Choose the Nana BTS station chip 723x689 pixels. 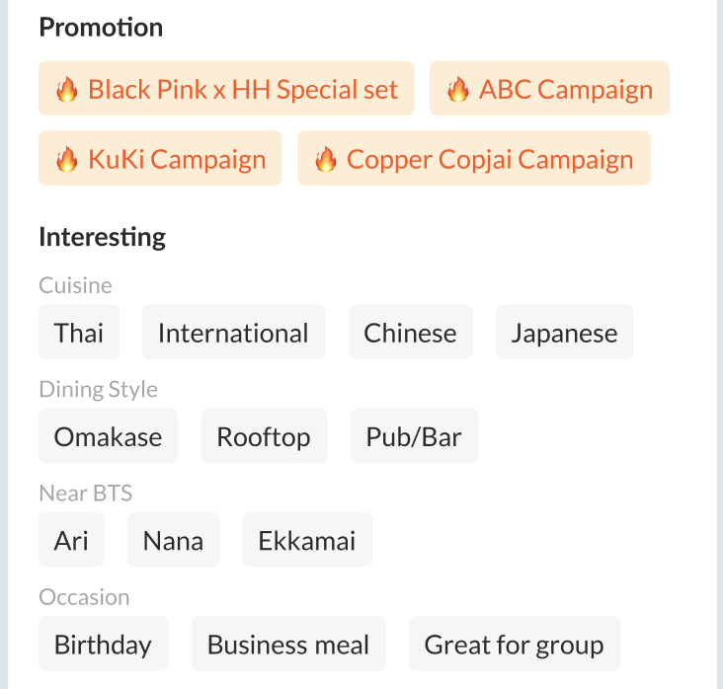point(173,540)
